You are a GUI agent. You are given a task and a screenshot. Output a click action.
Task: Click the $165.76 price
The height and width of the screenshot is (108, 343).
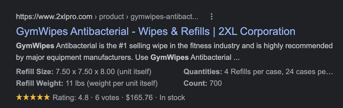coord(139,98)
